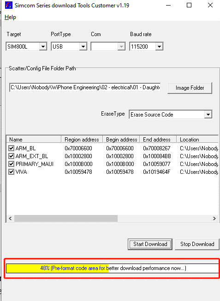Click the Region address column header
The image size is (220, 301).
[82, 139]
